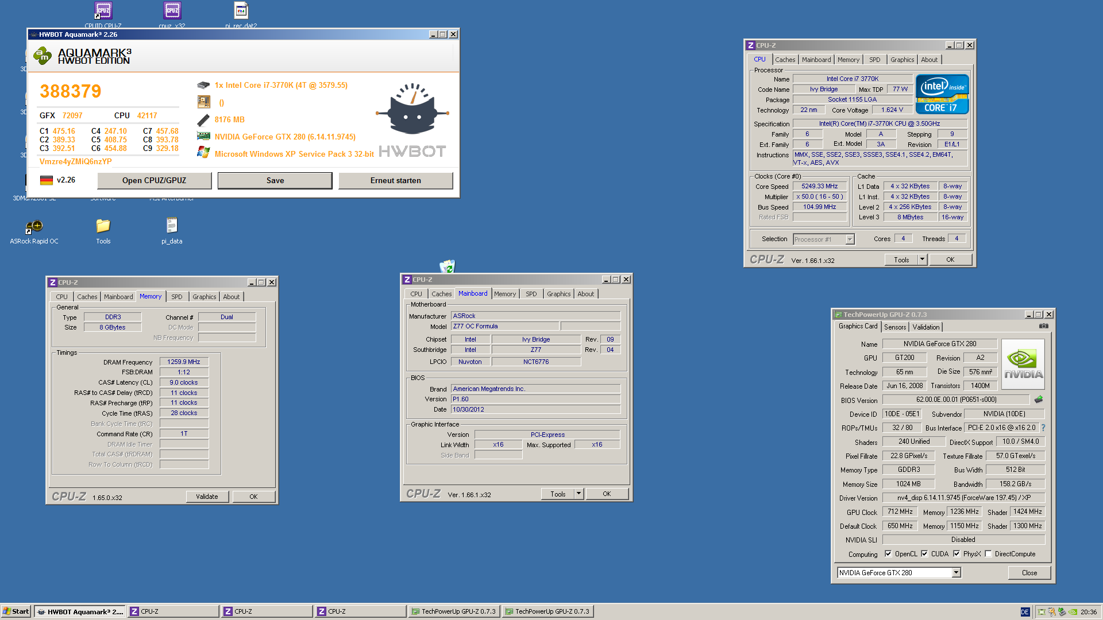Click the Save button in Aquamark

(275, 180)
